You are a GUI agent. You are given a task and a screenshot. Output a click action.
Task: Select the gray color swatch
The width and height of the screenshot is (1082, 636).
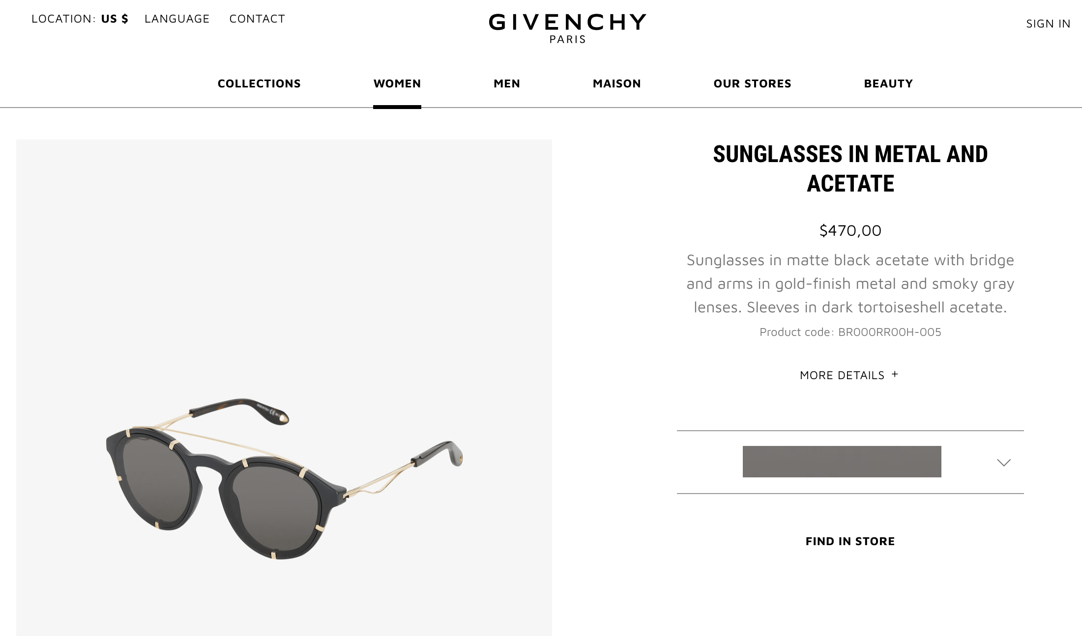click(x=842, y=462)
